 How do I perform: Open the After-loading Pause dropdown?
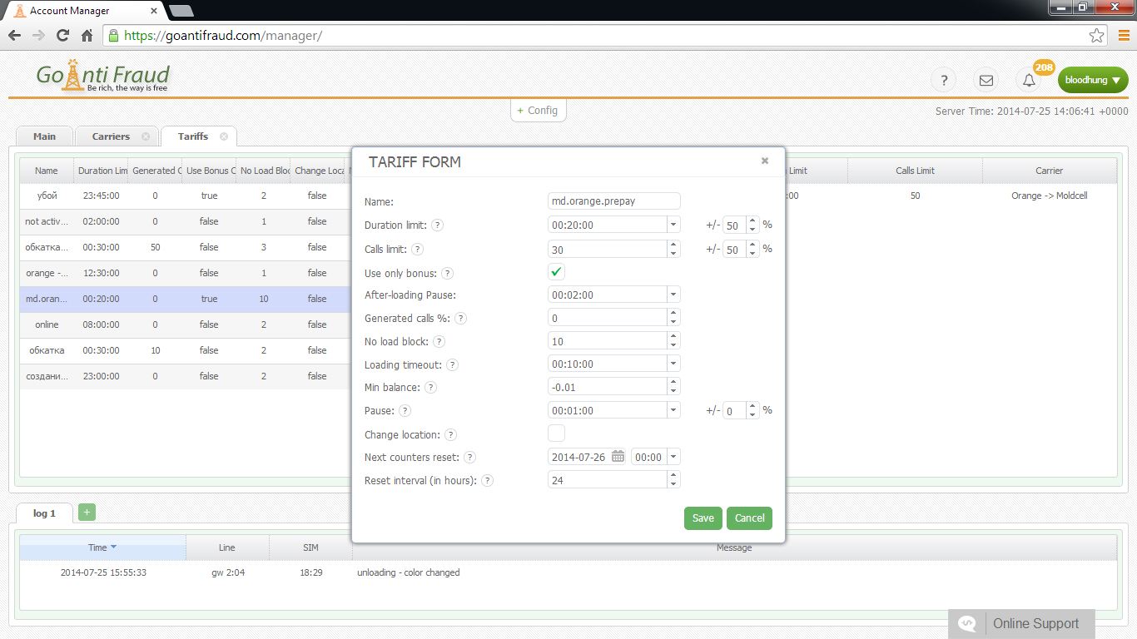(673, 295)
